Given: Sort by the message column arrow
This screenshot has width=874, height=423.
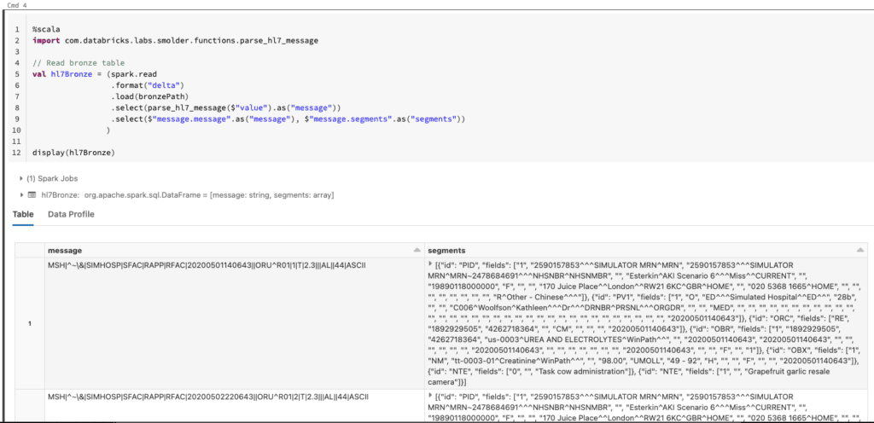Looking at the screenshot, I should tap(417, 250).
